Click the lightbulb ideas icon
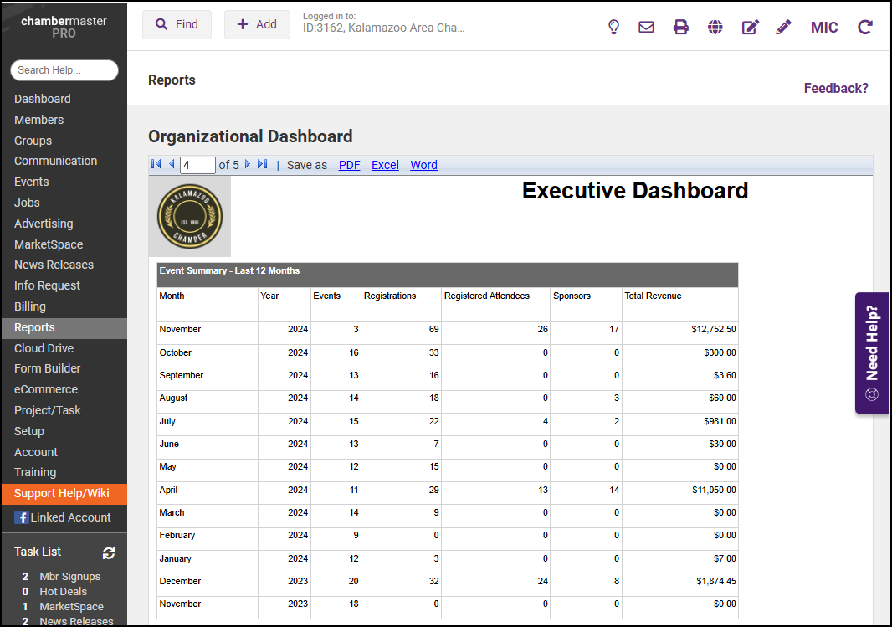892x627 pixels. pyautogui.click(x=613, y=27)
